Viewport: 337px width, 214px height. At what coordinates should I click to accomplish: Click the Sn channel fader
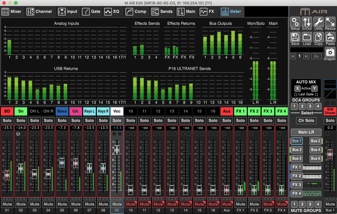coord(21,169)
